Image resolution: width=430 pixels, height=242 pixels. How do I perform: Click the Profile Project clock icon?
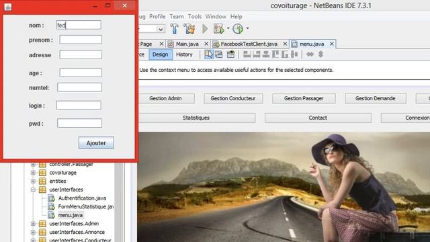pyautogui.click(x=238, y=28)
